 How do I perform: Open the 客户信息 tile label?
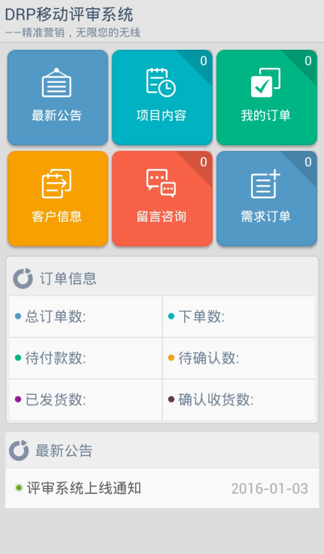[x=57, y=217]
